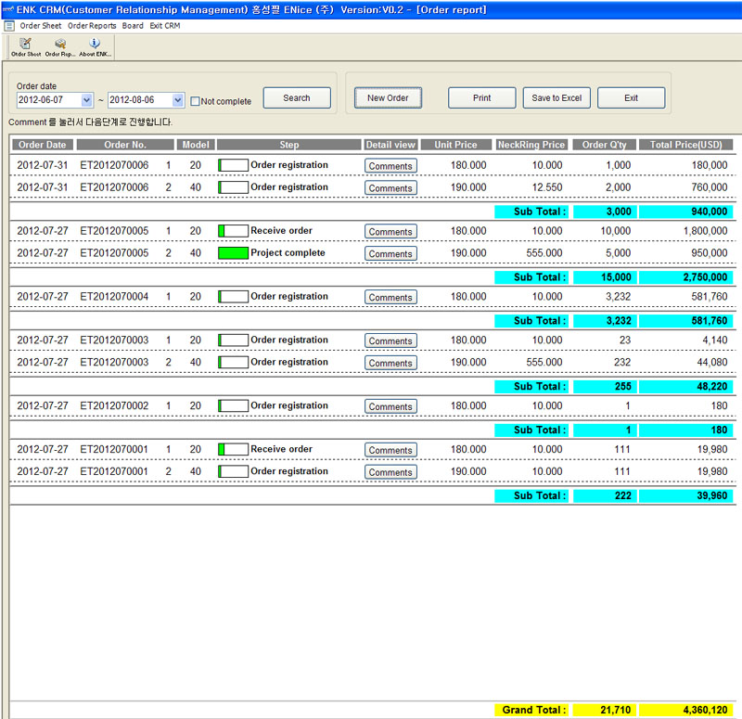This screenshot has height=719, width=742.
Task: Select the 'Project complete' step text
Action: tap(288, 252)
